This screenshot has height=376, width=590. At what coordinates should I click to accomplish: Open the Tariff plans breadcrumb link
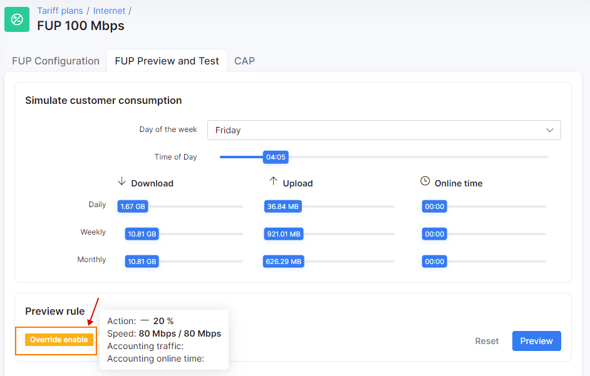click(60, 11)
